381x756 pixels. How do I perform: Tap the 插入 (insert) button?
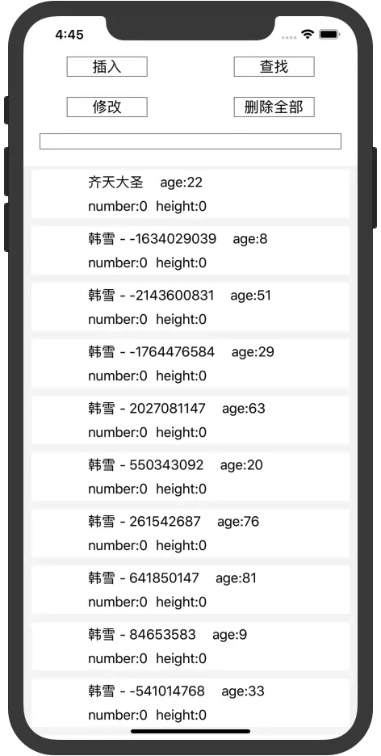click(107, 66)
